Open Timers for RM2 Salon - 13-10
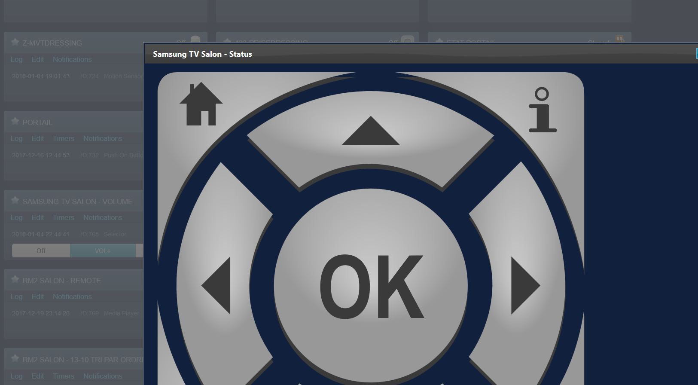The image size is (698, 385). [64, 376]
